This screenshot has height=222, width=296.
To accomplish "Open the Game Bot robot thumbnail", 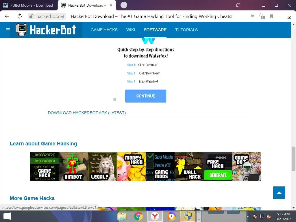I will (x=247, y=167).
